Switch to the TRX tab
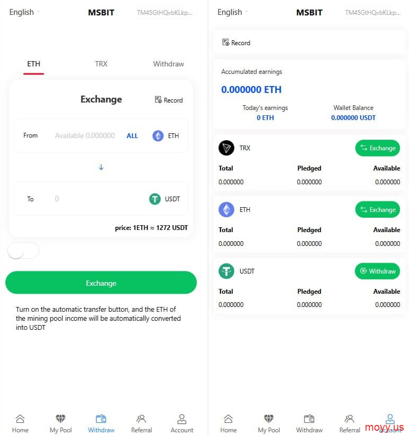 101,64
